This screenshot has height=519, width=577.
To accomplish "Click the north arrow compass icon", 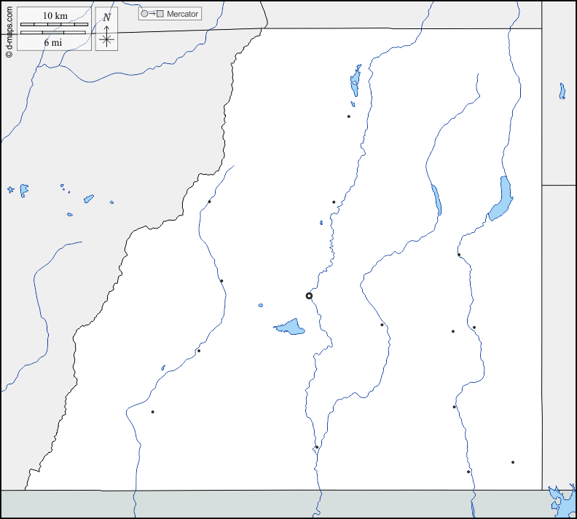I will pos(106,36).
